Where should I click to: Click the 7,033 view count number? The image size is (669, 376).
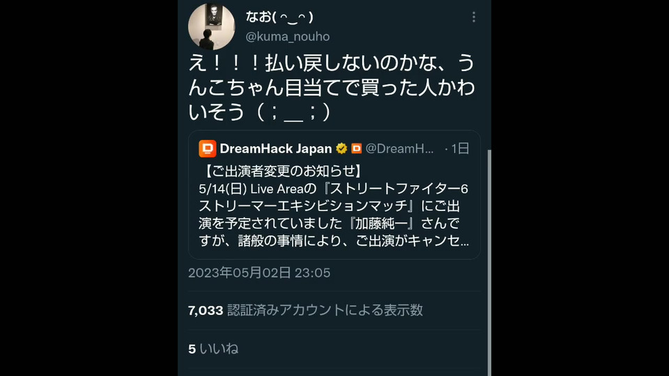[x=205, y=311]
